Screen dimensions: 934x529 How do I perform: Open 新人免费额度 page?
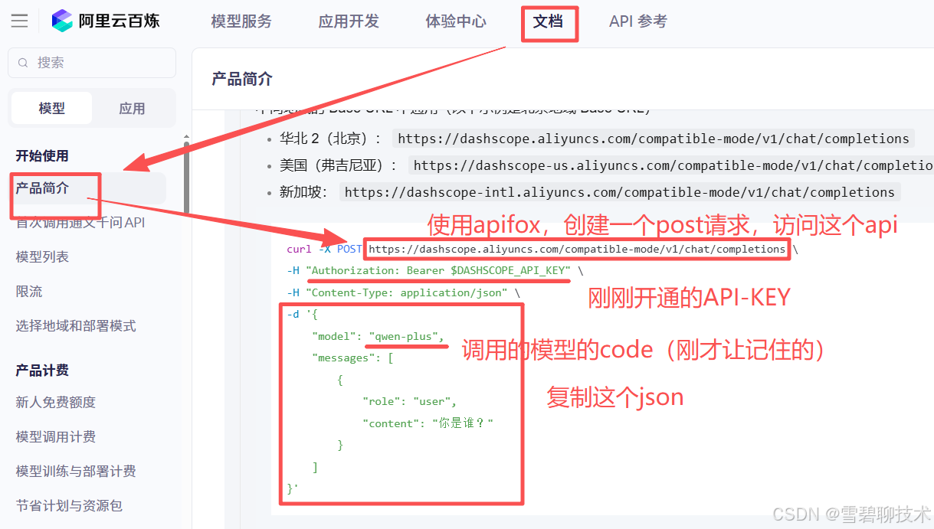pyautogui.click(x=56, y=403)
